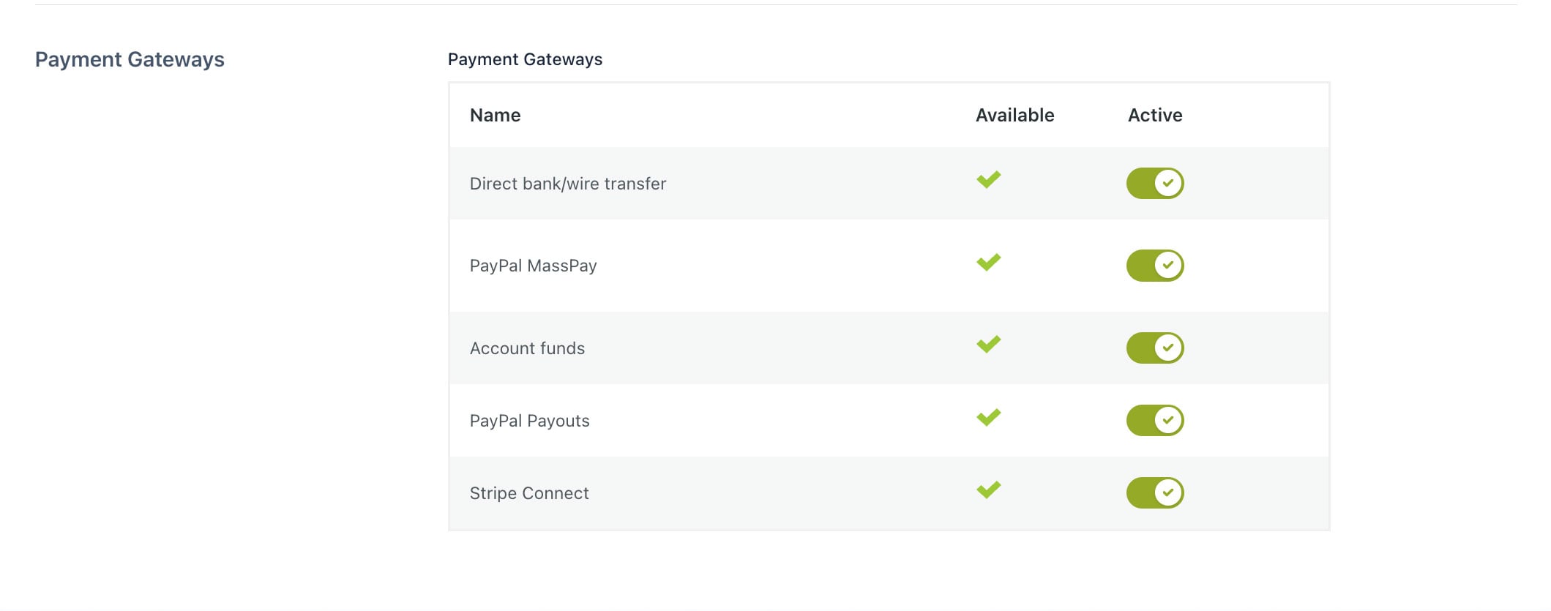
Task: Click the PayPal Payouts availability check icon
Action: tap(988, 417)
